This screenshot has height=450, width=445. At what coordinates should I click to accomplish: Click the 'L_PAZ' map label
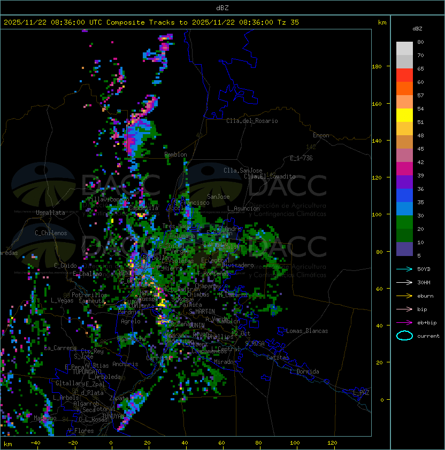tap(361, 393)
